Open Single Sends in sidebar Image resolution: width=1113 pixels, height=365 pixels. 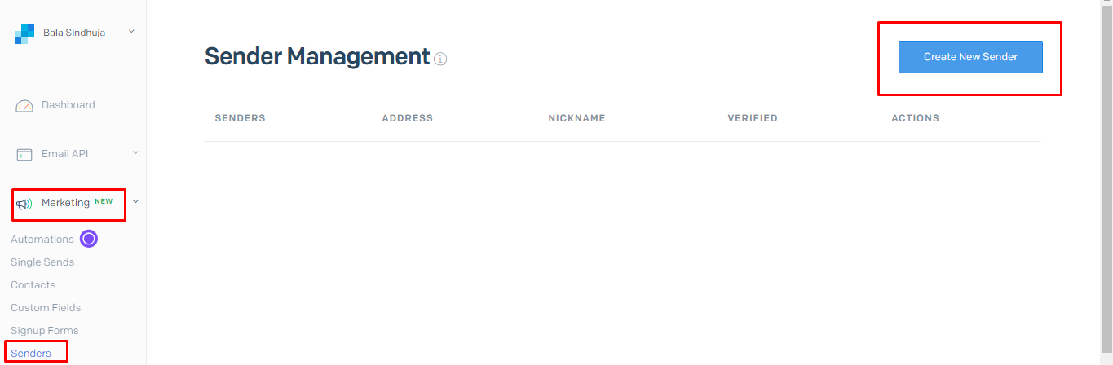(42, 262)
